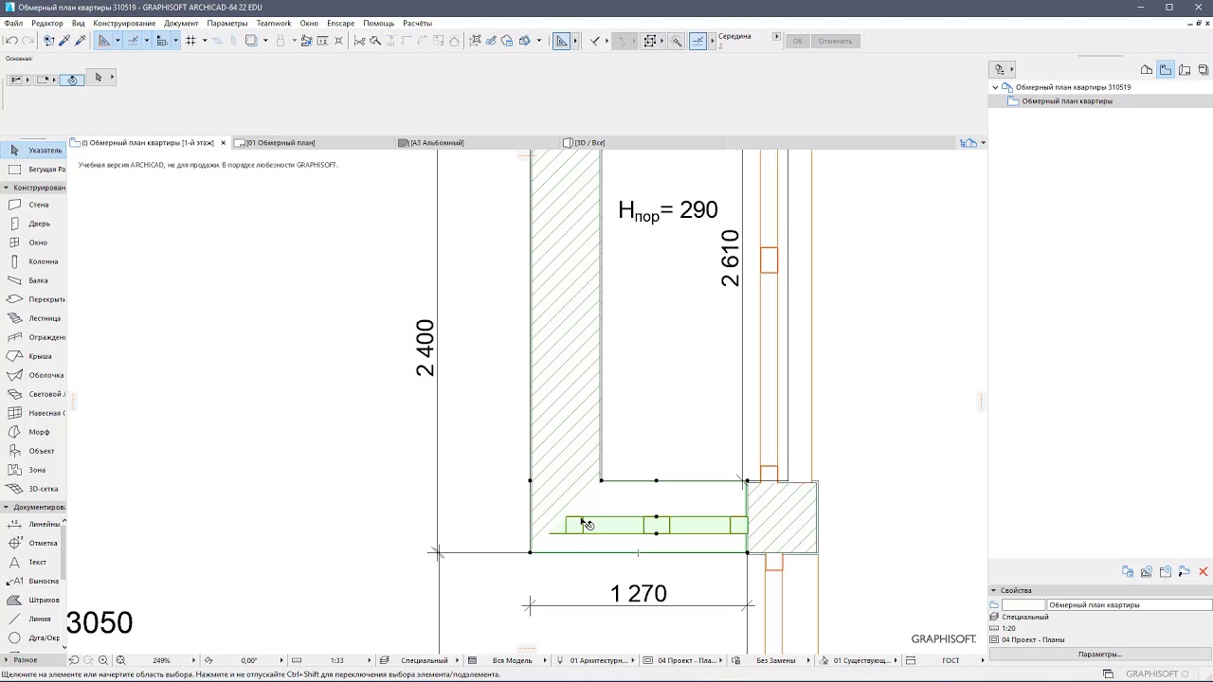Select the Лестница (stair) tool
Screen dimensions: 1213x682
tap(33, 318)
